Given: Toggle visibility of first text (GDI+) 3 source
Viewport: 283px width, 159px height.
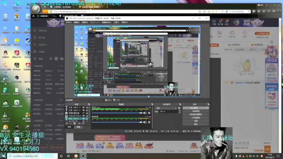Looking at the screenshot, I should click(83, 107).
